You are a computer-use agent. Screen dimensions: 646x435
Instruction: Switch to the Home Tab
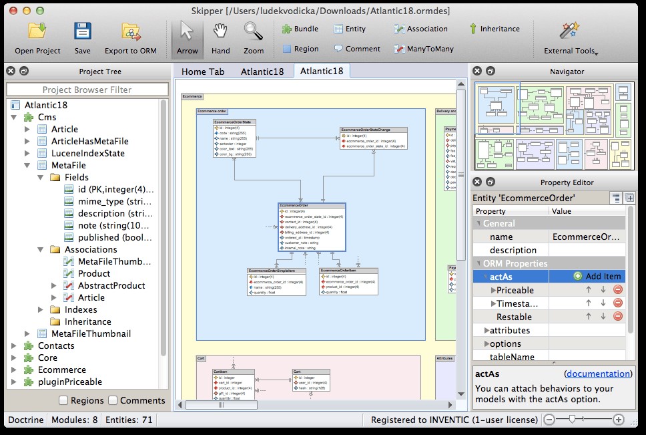point(203,71)
